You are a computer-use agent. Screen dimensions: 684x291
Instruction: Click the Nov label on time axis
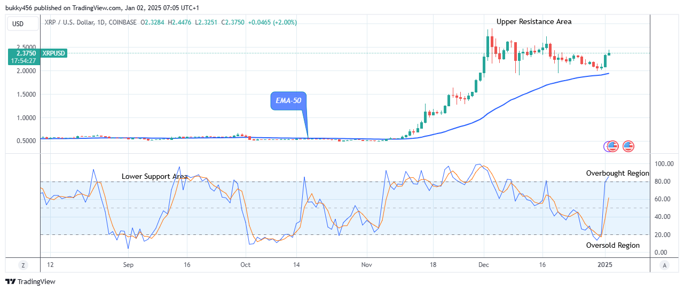pos(366,264)
